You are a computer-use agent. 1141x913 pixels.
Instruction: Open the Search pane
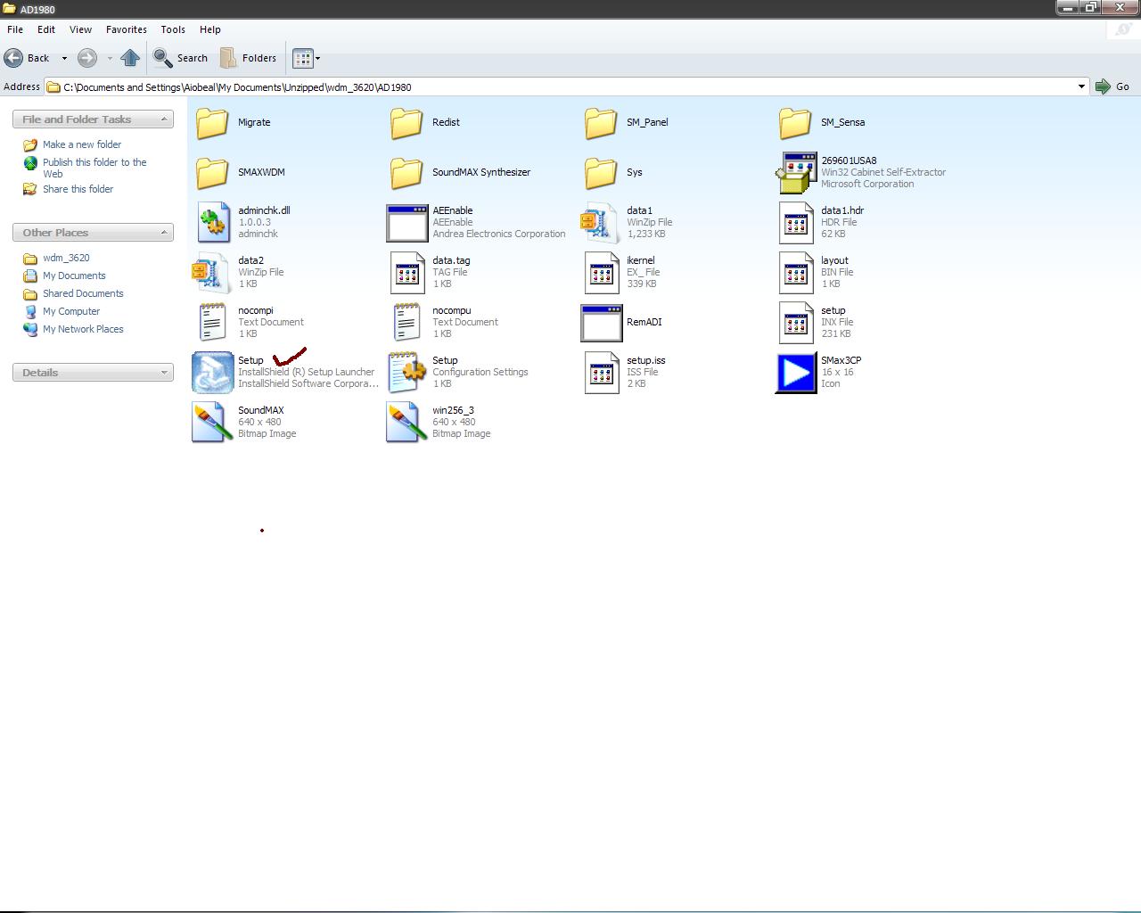pyautogui.click(x=181, y=58)
